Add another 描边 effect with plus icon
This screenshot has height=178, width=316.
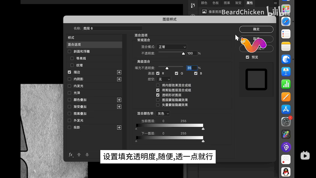point(119,72)
